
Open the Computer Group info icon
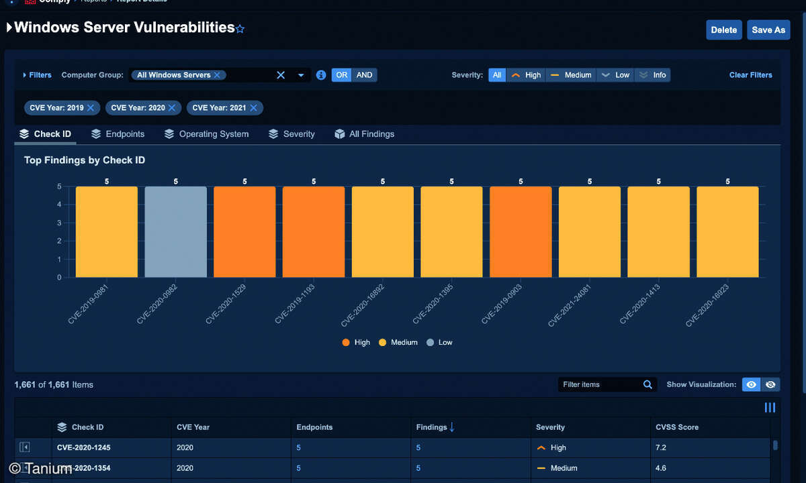coord(321,75)
